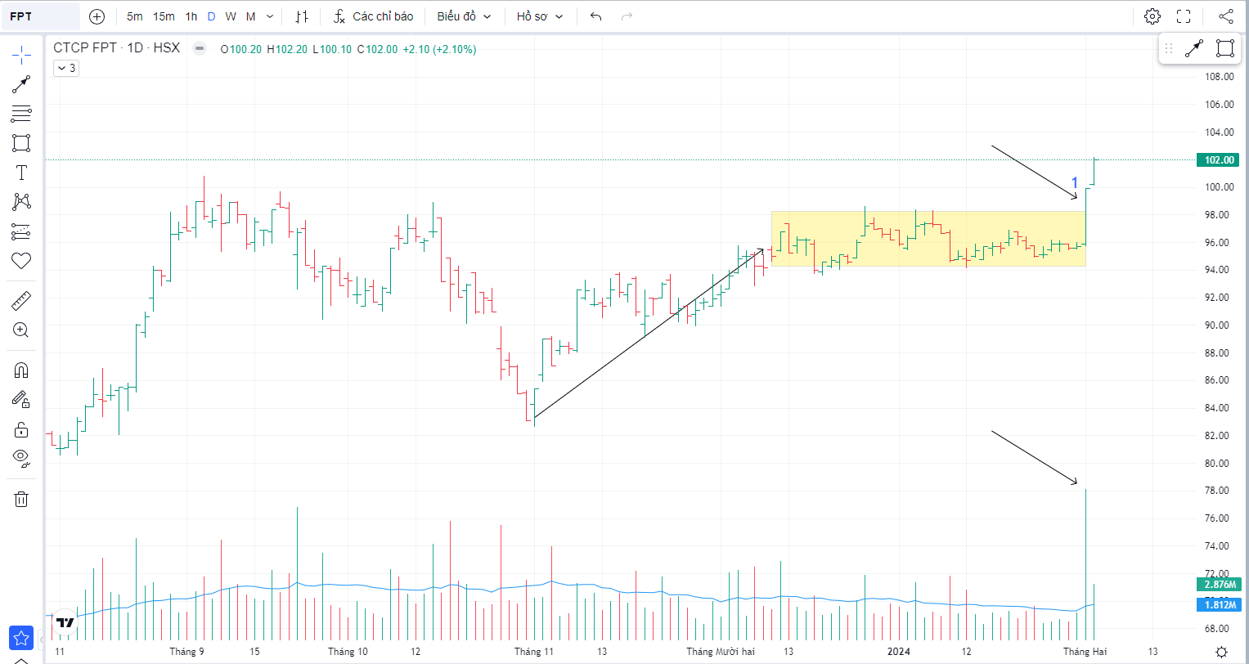This screenshot has width=1249, height=664.
Task: Remove drawings with the trash icon
Action: pos(21,499)
